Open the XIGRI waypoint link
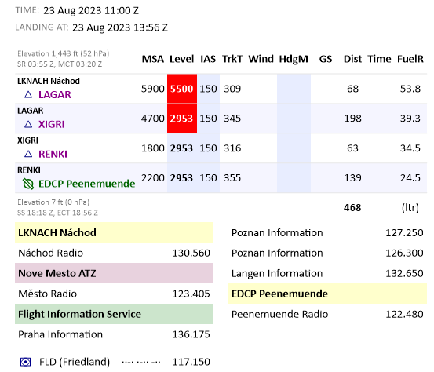Viewport: 434px width, 372px height. point(52,124)
